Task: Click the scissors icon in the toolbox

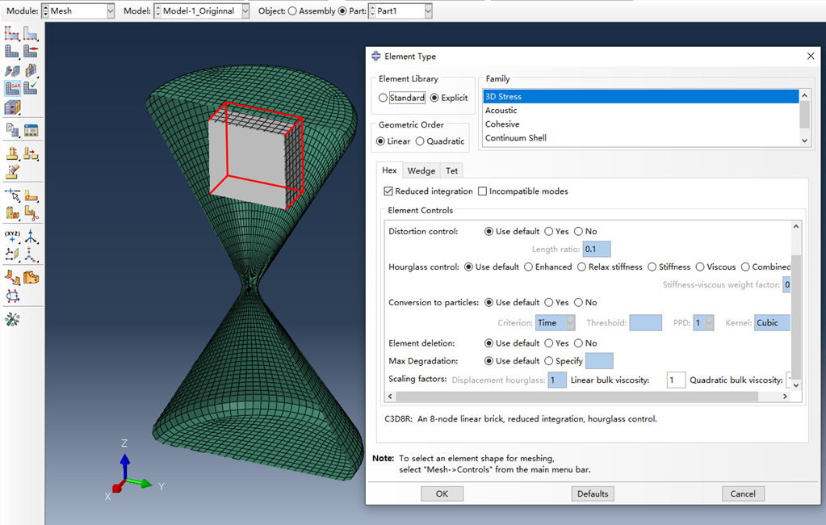Action: pos(31,214)
